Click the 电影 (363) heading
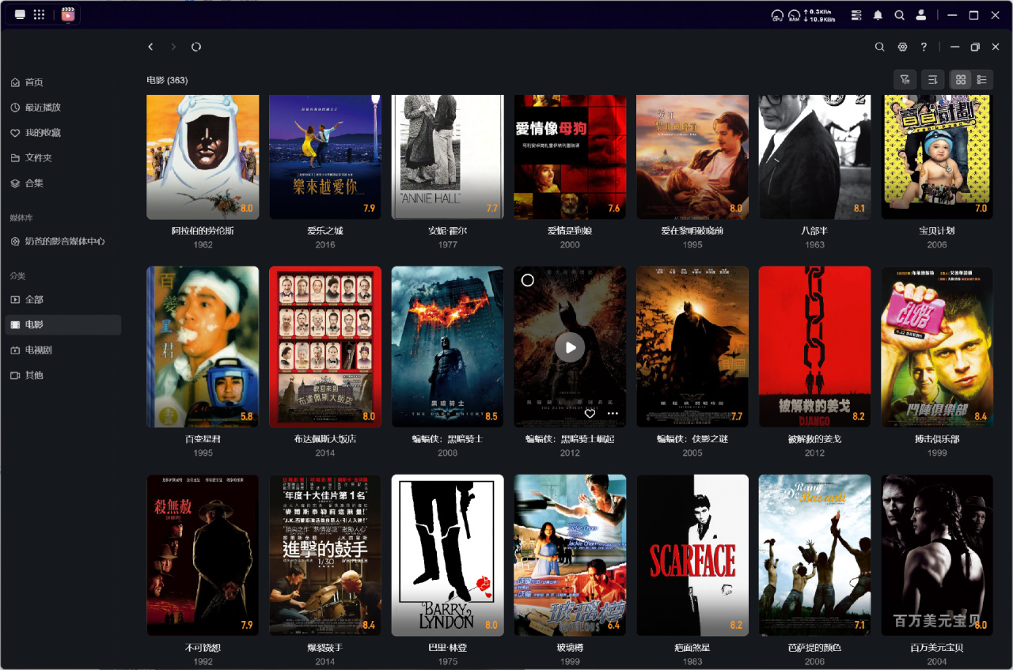Screen dimensions: 1013x670 pos(167,80)
